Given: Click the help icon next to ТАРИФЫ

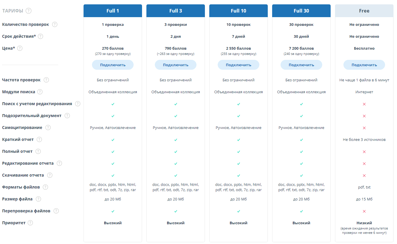Looking at the screenshot, I should click(x=29, y=11).
